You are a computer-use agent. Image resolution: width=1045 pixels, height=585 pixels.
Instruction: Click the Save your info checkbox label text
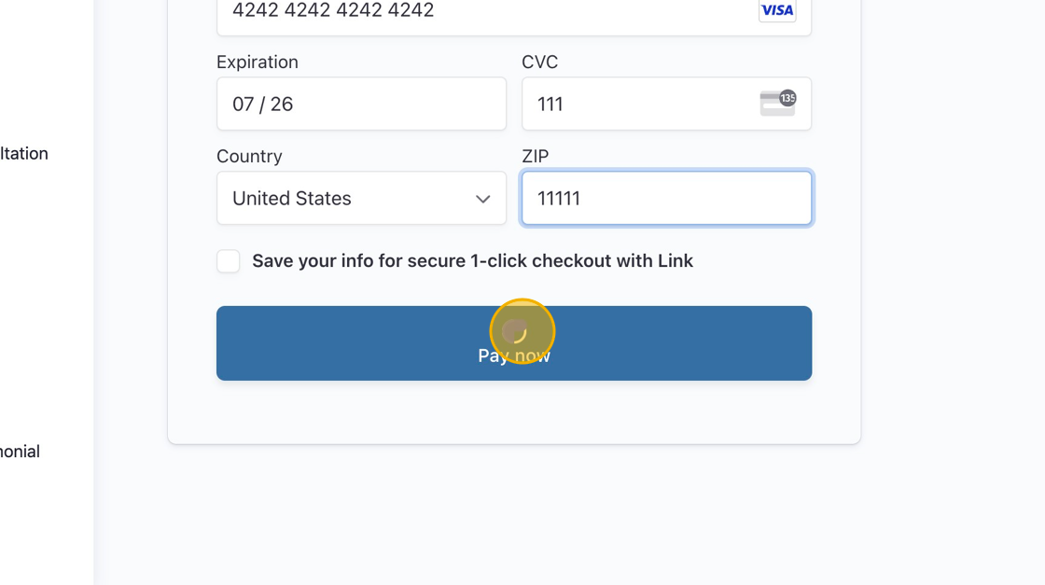(472, 260)
